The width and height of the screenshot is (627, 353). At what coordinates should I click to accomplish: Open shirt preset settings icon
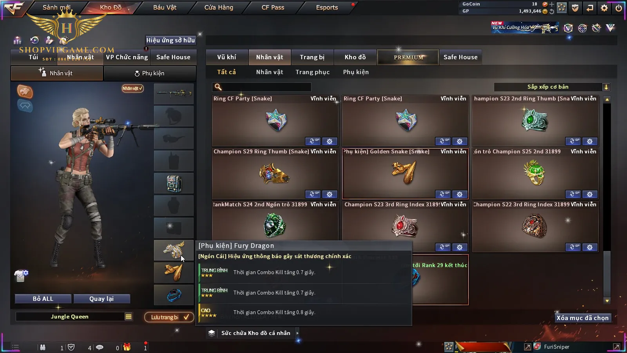point(21,276)
